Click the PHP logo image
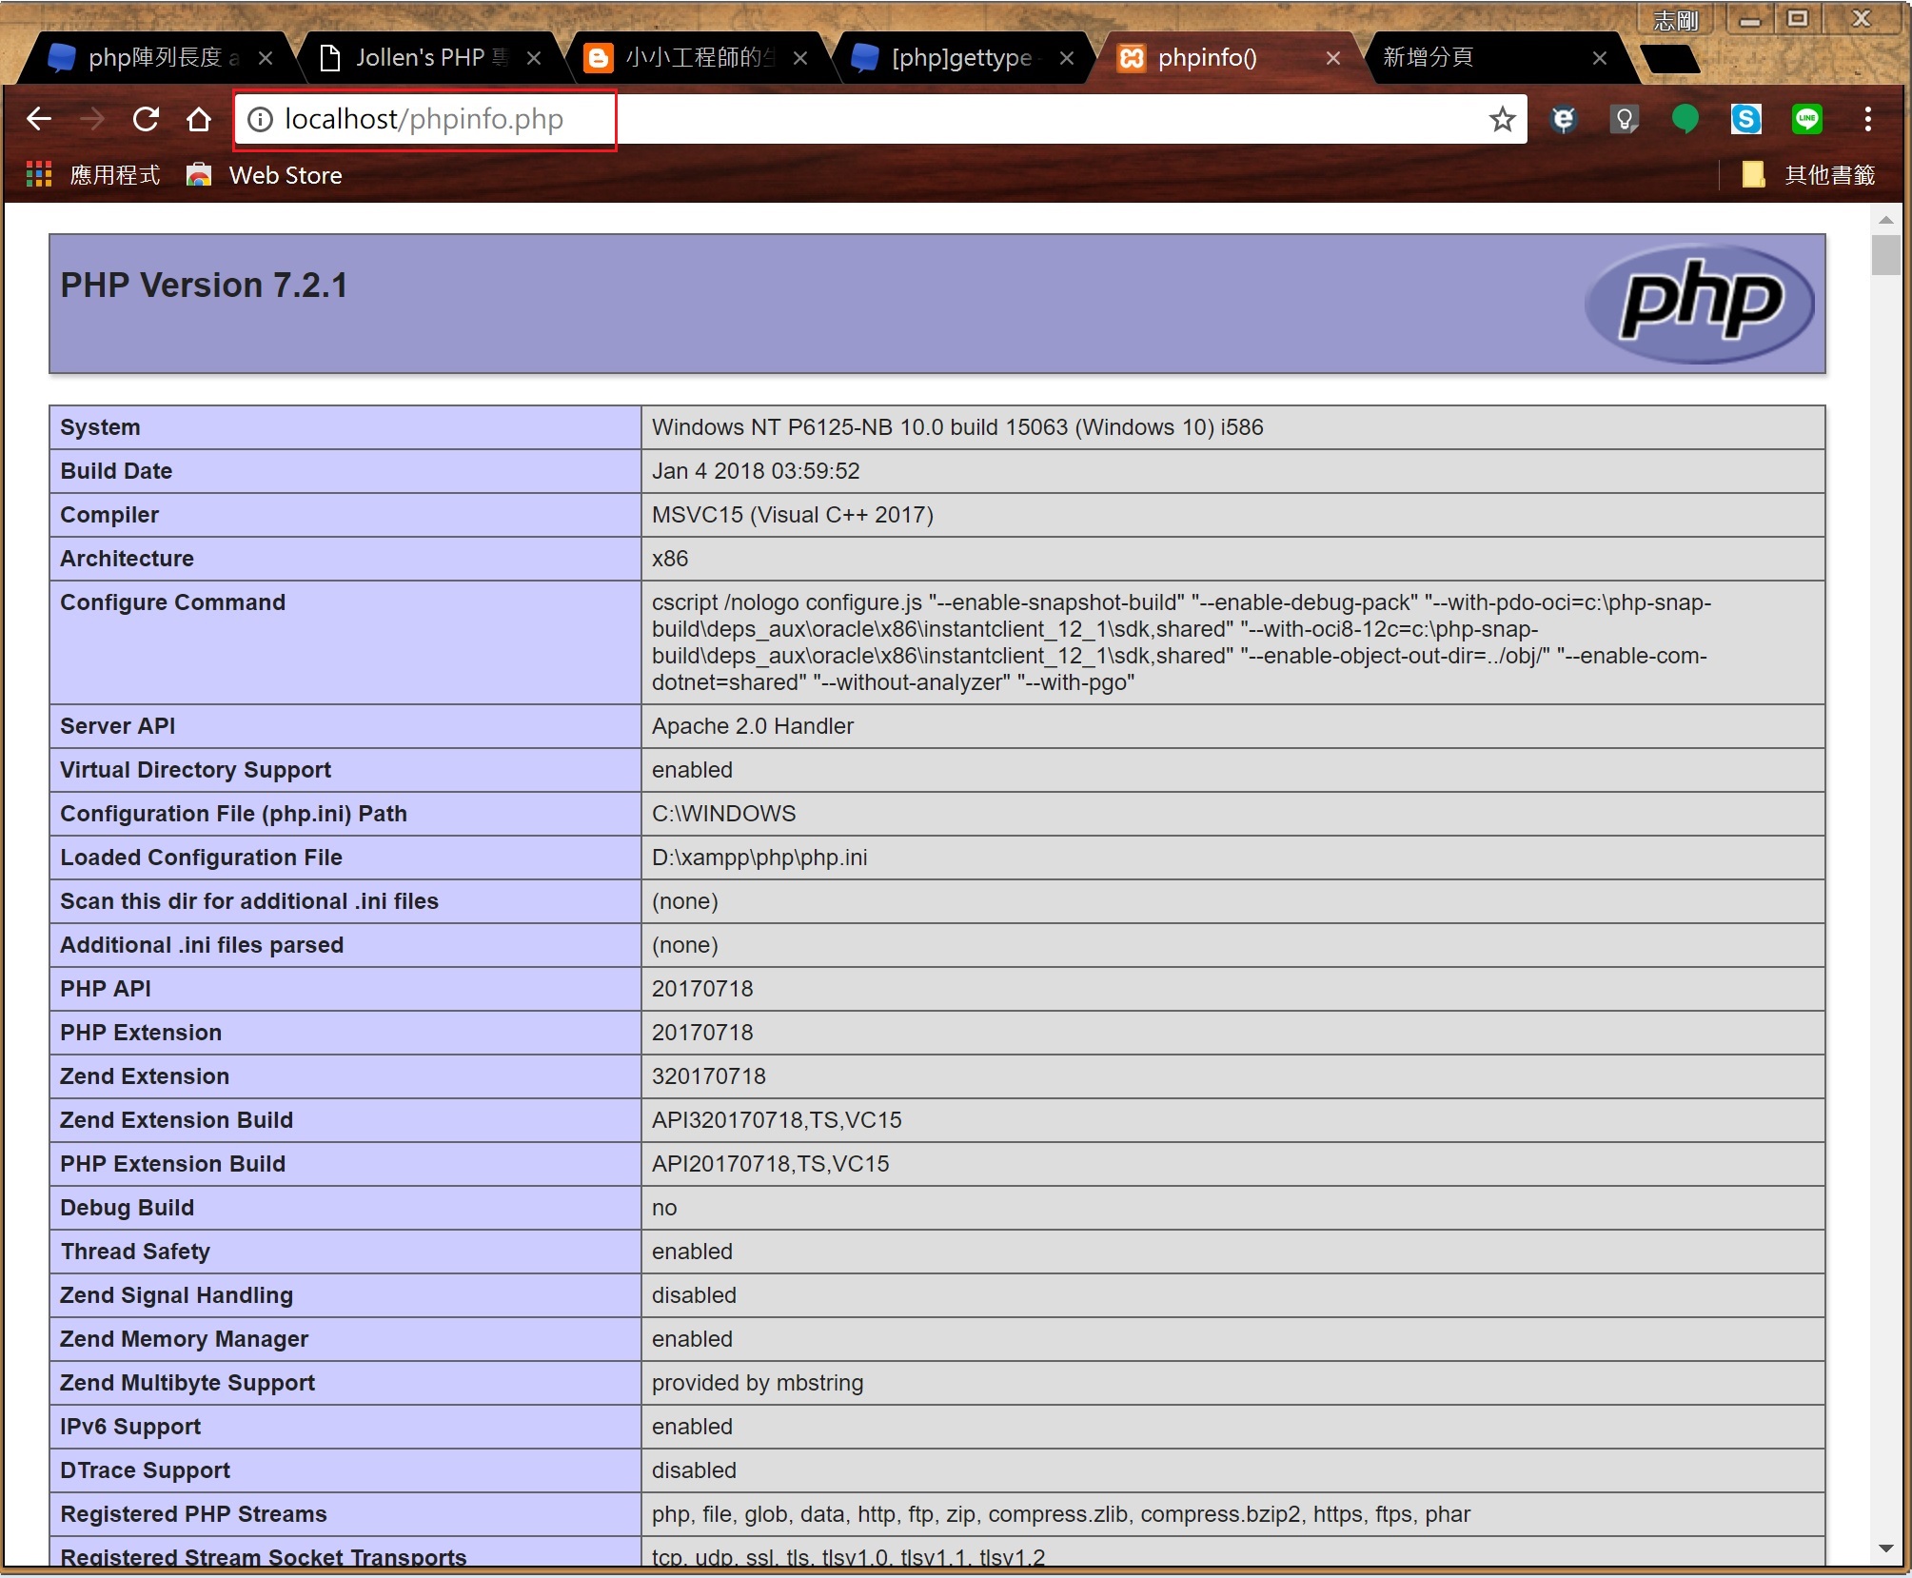Screen dimensions: 1912x1578 point(1700,304)
